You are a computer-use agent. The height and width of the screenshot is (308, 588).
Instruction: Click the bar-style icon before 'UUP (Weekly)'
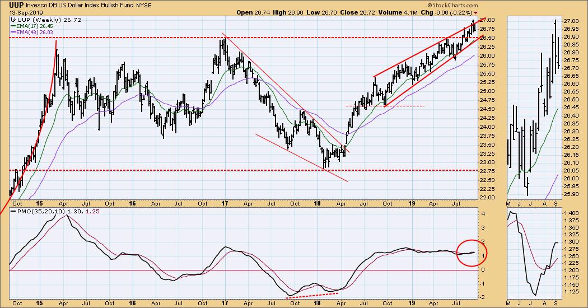coord(13,20)
